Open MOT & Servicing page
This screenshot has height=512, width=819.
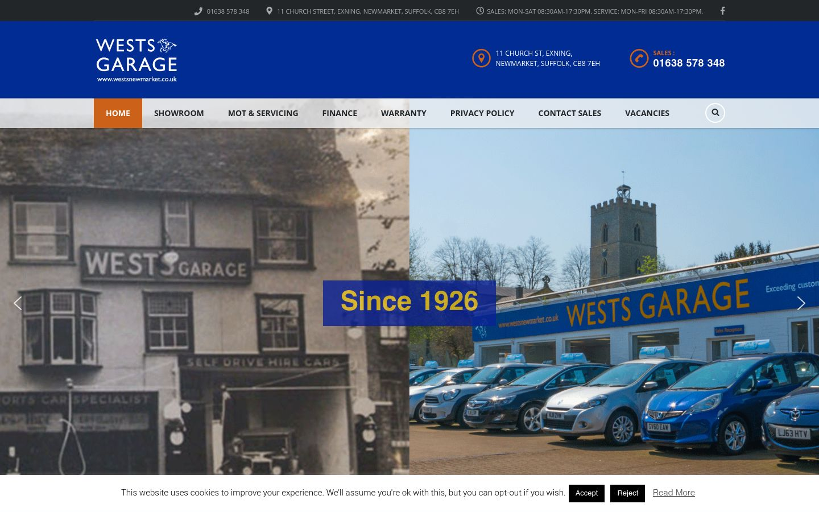point(263,113)
